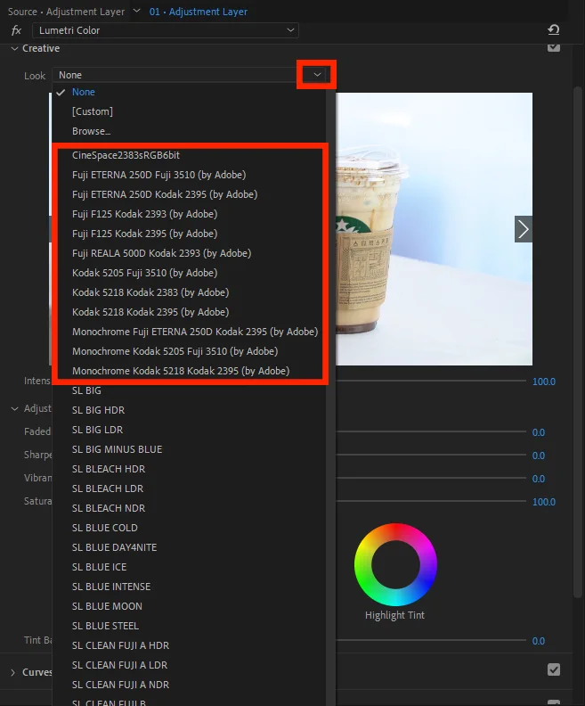Click the Vibrance value 0.0
Image resolution: width=585 pixels, height=706 pixels.
pyautogui.click(x=538, y=479)
